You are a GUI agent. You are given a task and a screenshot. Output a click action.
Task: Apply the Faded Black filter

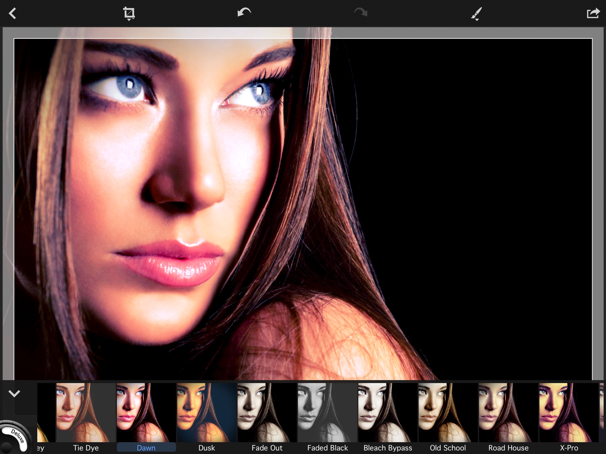click(327, 412)
